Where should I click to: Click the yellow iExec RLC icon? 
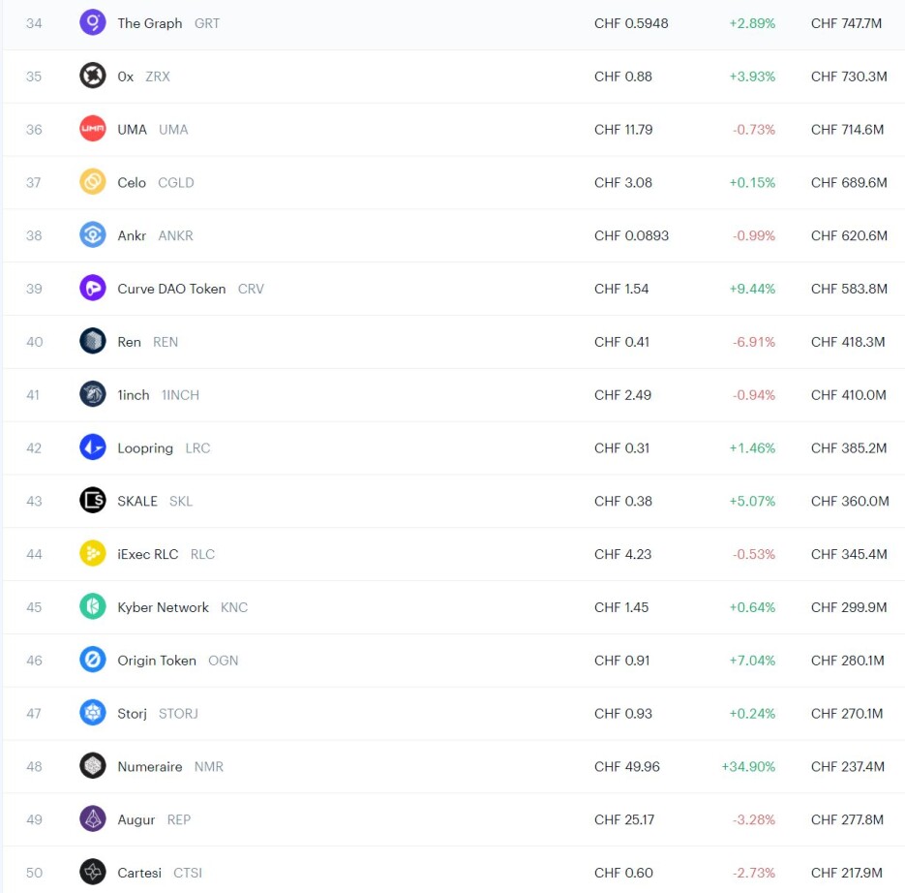(92, 554)
